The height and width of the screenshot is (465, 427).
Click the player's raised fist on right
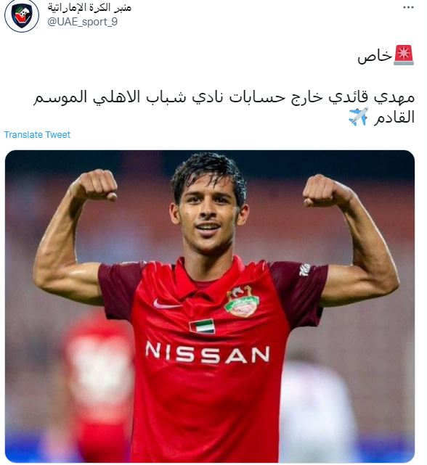pyautogui.click(x=325, y=190)
